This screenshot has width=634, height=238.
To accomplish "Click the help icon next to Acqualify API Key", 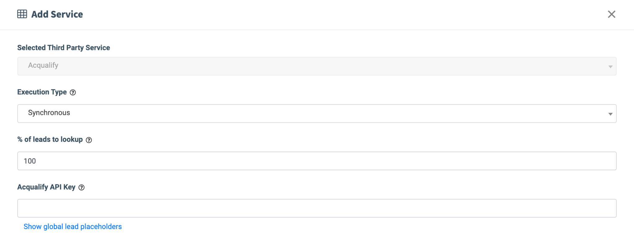I will [x=81, y=187].
